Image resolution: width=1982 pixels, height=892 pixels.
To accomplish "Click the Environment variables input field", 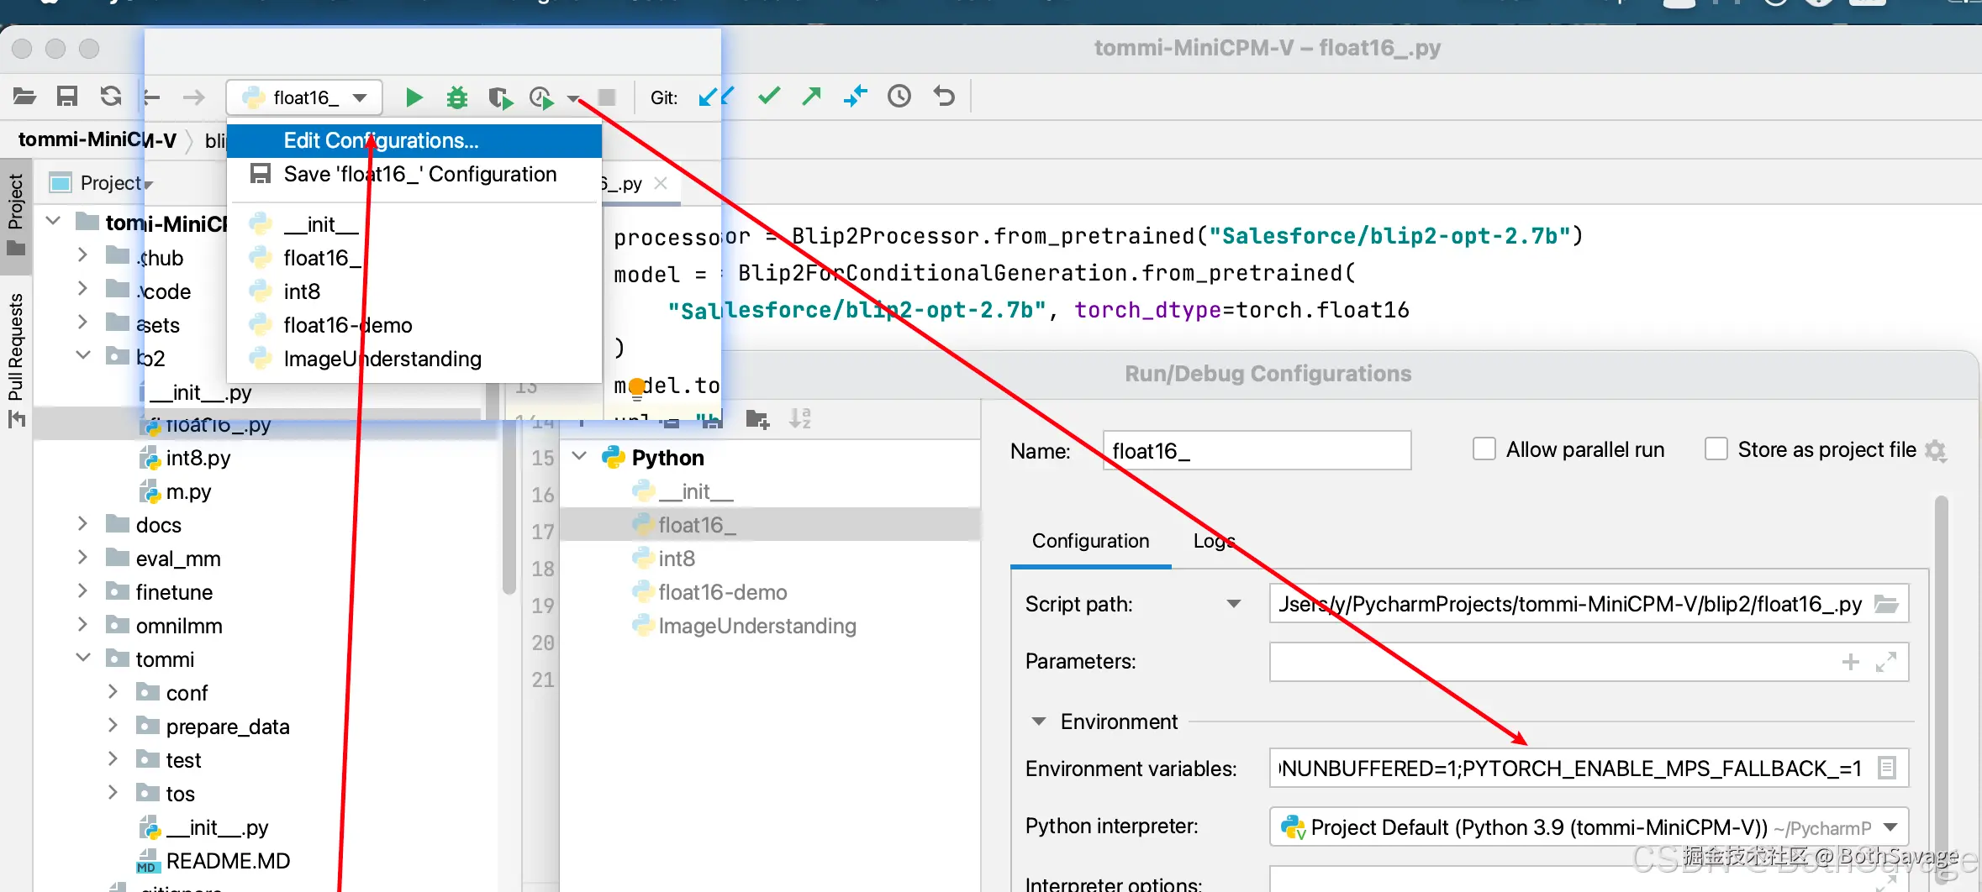I will coord(1589,768).
